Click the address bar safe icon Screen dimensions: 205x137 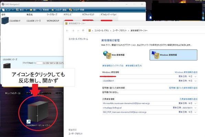(x=89, y=31)
